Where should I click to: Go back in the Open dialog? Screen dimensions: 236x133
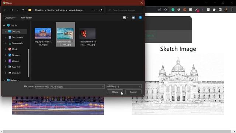click(5, 10)
